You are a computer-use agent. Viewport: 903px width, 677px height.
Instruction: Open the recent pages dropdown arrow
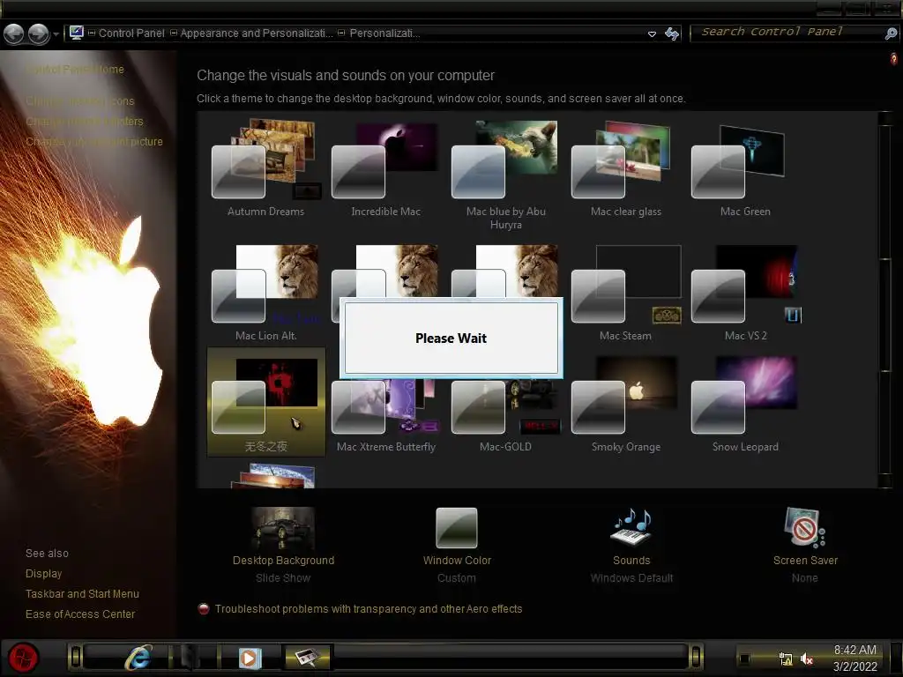(56, 34)
